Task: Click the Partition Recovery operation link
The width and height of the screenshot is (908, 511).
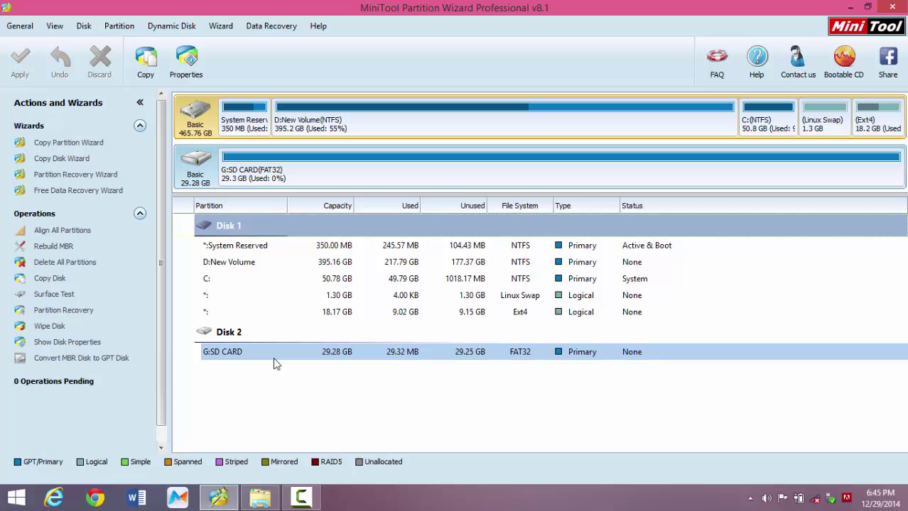Action: click(x=63, y=310)
